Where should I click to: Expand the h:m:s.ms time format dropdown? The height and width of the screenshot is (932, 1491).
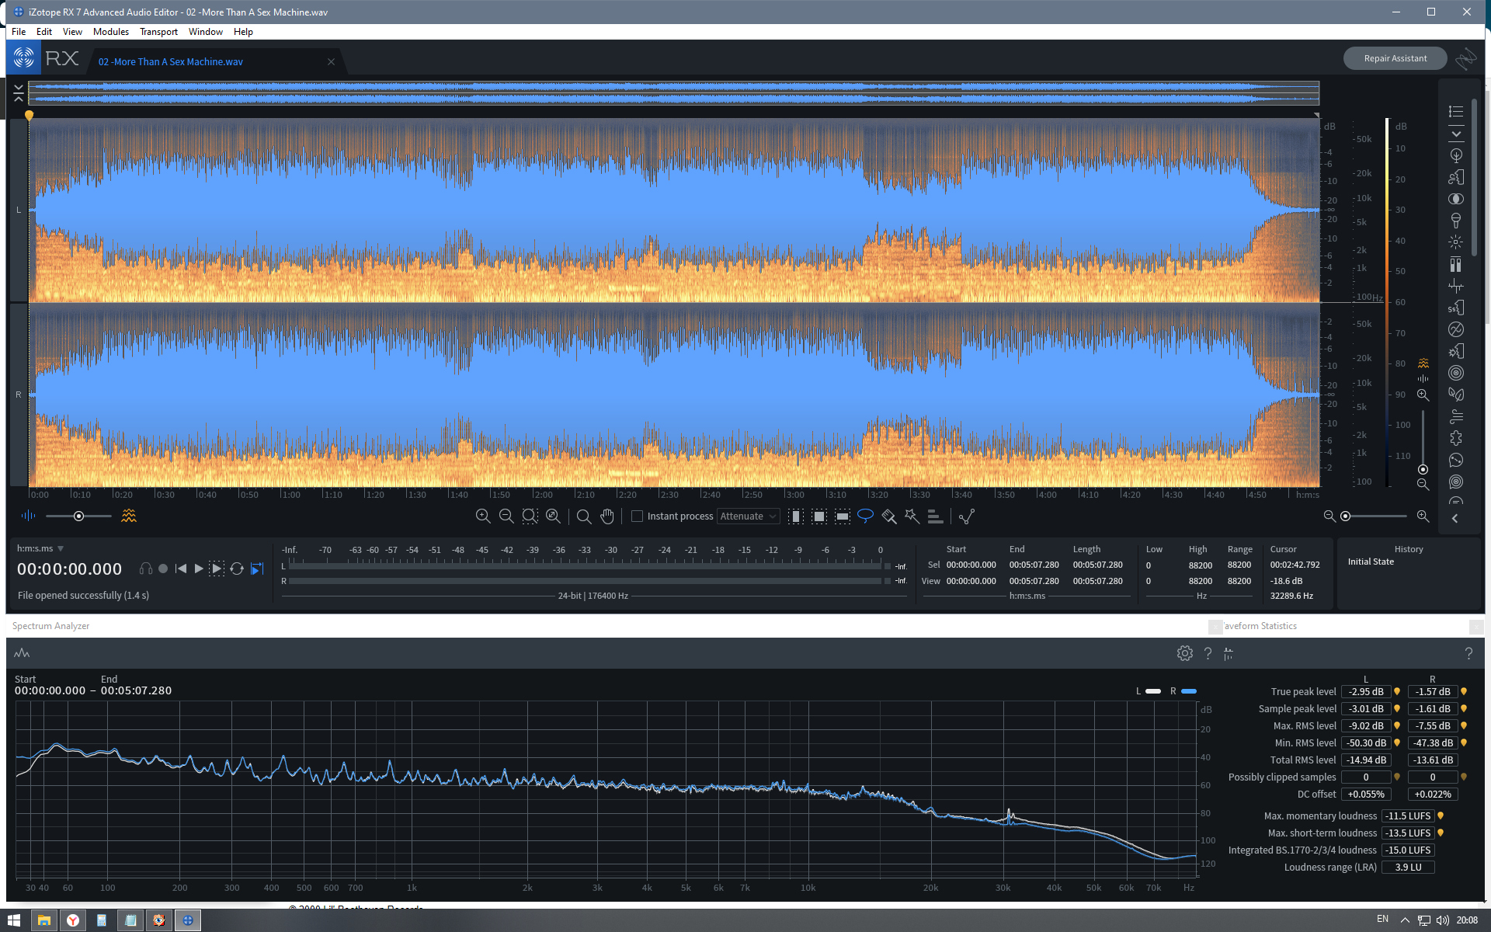pos(60,548)
